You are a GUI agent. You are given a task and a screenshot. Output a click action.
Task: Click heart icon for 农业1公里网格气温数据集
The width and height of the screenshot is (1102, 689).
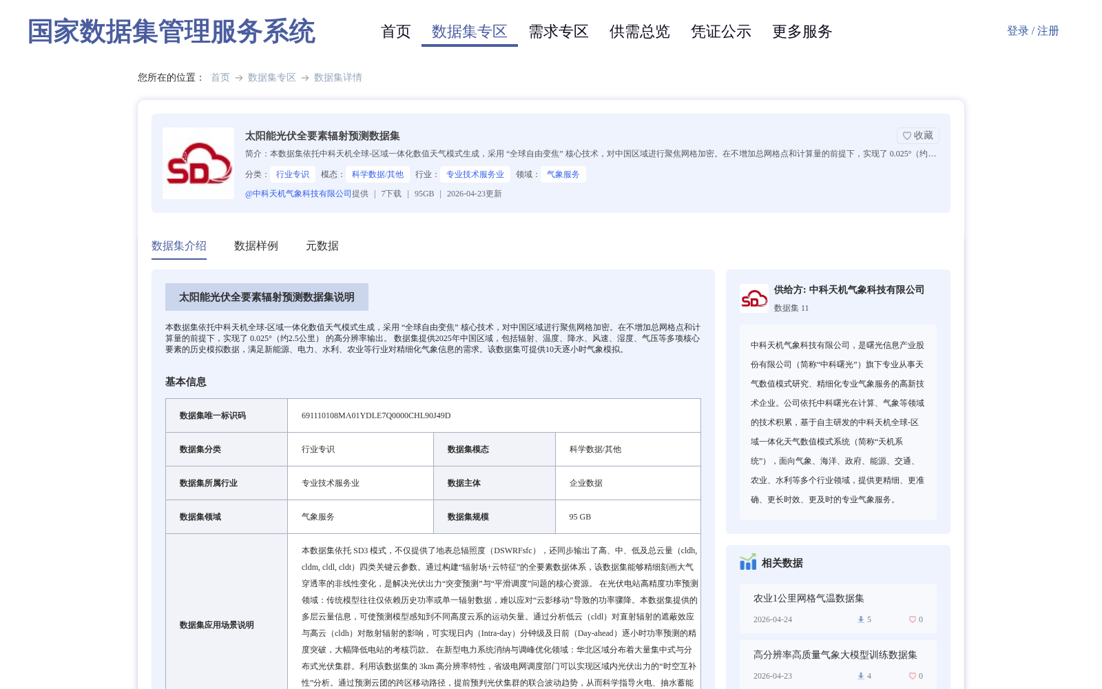click(913, 619)
